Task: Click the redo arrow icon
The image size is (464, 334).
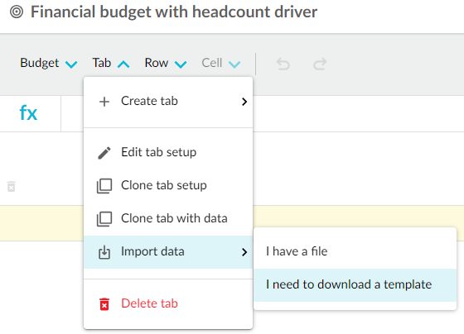Action: (320, 64)
